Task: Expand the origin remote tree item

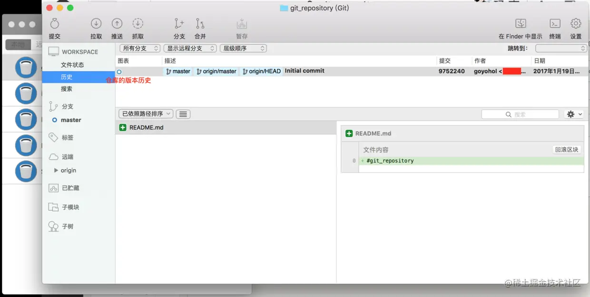Action: click(x=56, y=170)
